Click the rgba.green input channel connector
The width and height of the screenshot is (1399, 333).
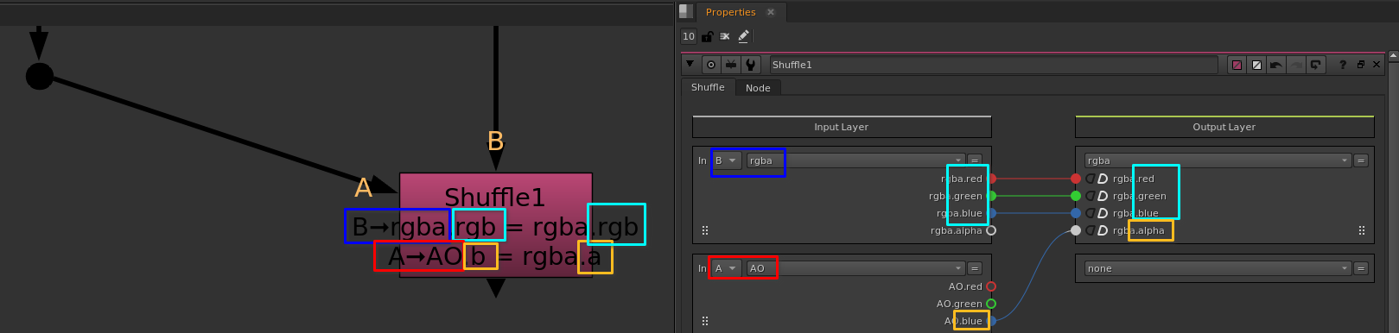(992, 196)
